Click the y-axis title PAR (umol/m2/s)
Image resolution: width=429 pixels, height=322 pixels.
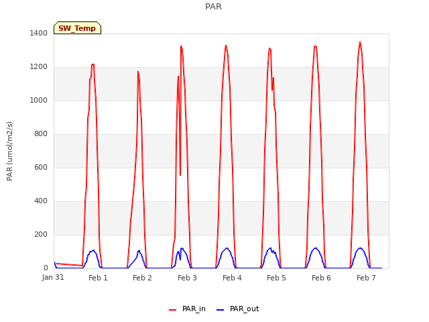click(9, 151)
